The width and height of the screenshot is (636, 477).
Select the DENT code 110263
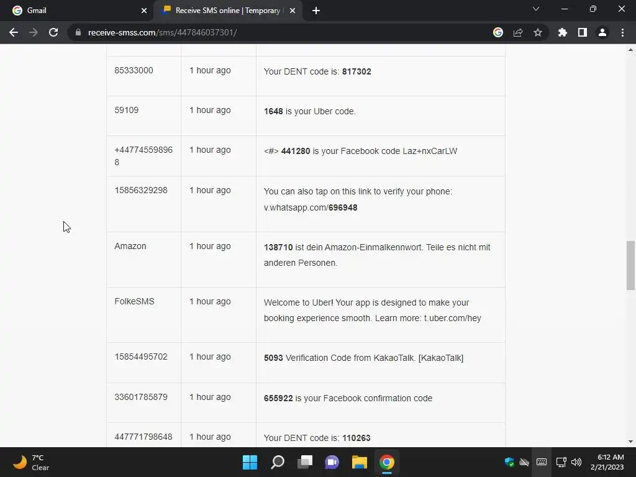click(x=357, y=438)
